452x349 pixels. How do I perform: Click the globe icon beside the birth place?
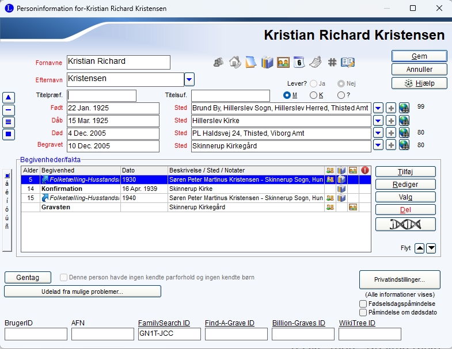click(x=404, y=108)
